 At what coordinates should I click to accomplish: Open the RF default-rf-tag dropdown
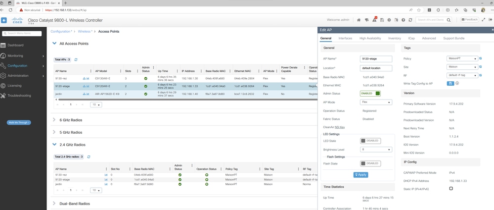[462, 75]
